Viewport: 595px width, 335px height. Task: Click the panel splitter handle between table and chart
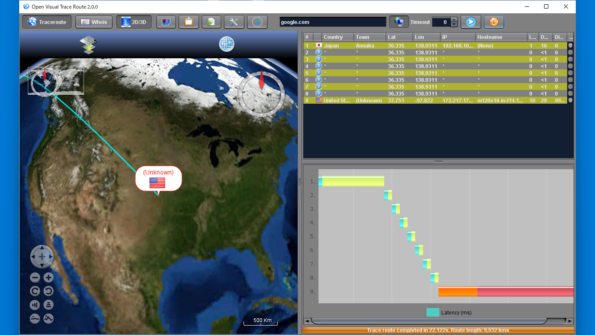click(438, 162)
